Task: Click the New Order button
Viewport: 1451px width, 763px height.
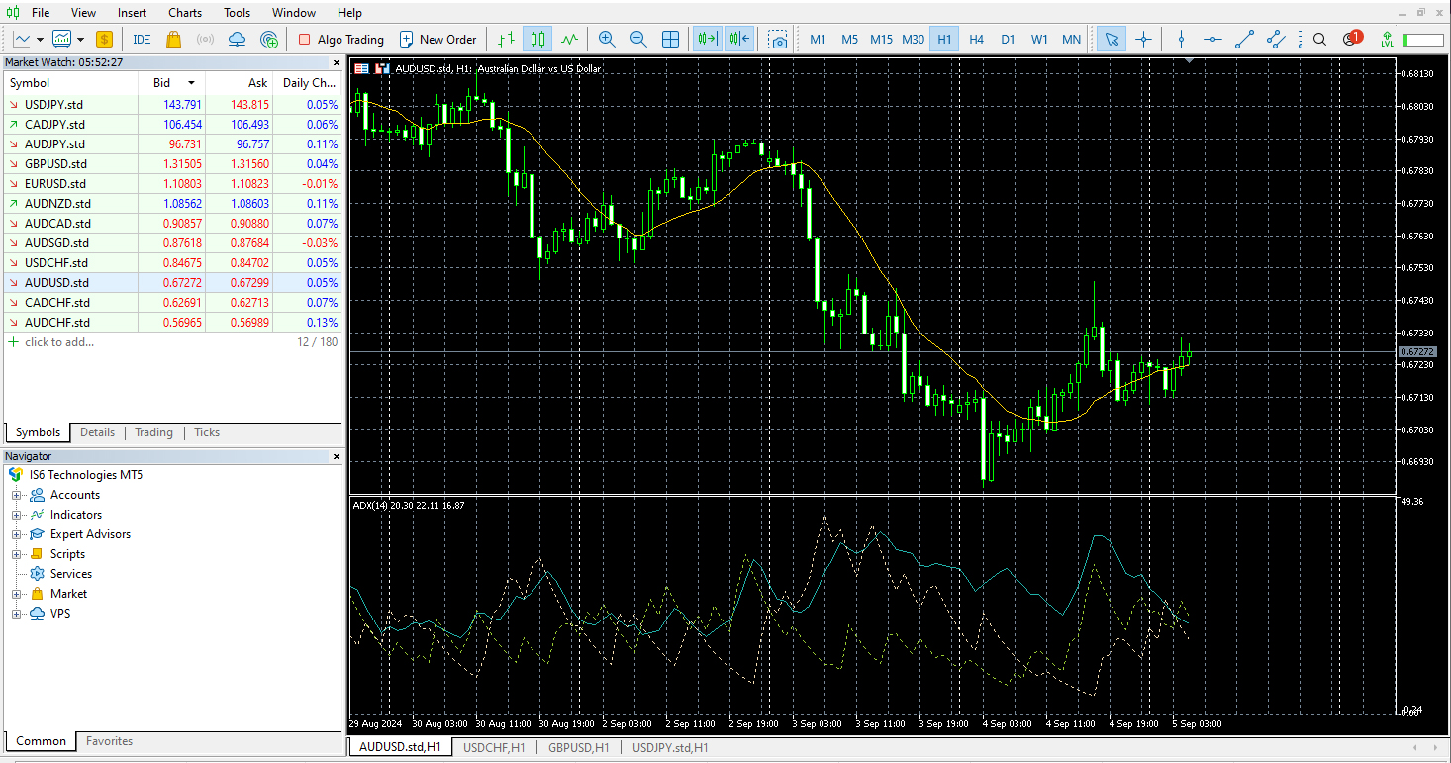Action: click(437, 40)
